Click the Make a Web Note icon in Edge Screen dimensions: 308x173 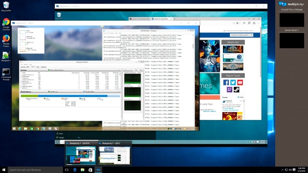[x=249, y=23]
